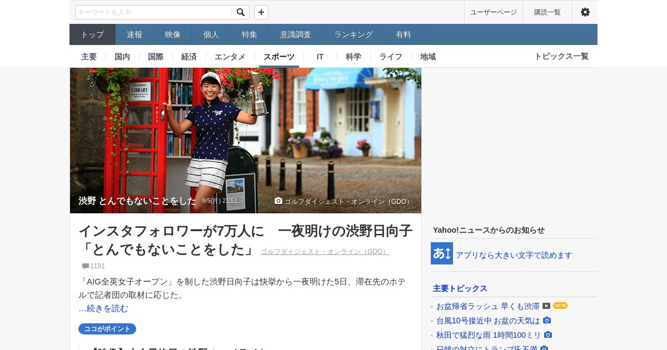Open the 1191 comments count
The image size is (667, 350).
click(97, 266)
